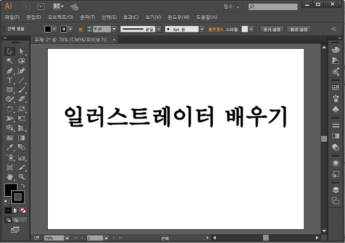Open the Symbols panel club icon

pyautogui.click(x=336, y=109)
